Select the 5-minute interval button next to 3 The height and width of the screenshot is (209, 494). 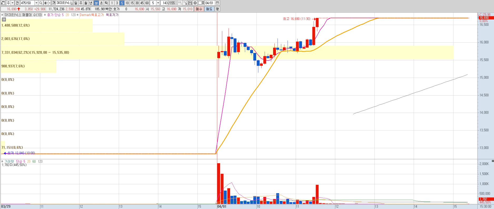coord(122,3)
